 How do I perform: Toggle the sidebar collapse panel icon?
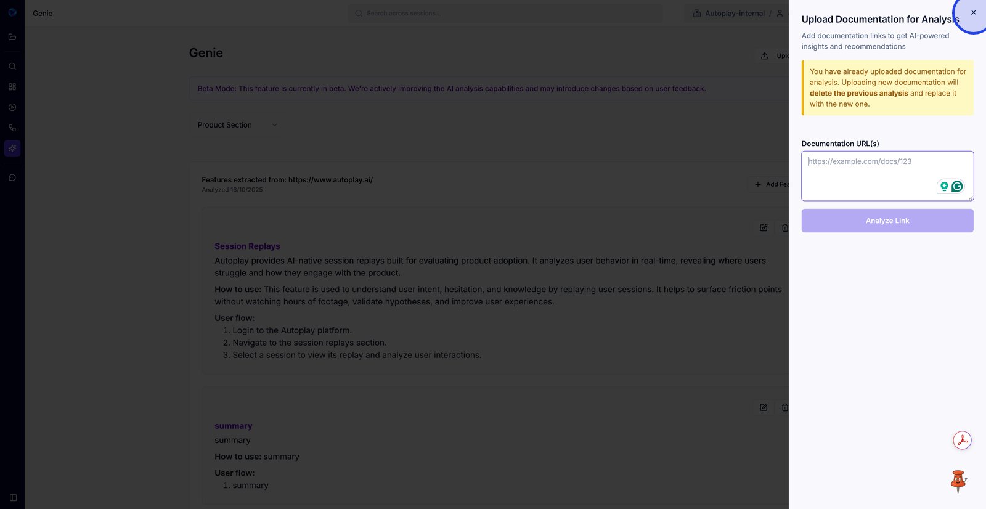tap(13, 498)
